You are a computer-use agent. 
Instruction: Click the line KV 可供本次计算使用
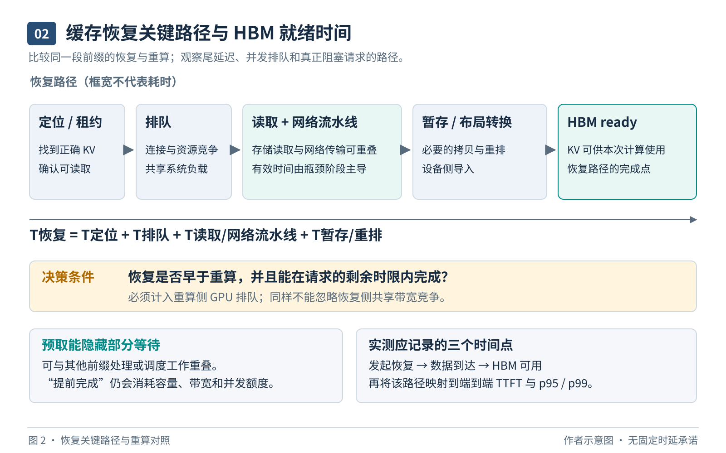[x=616, y=150]
